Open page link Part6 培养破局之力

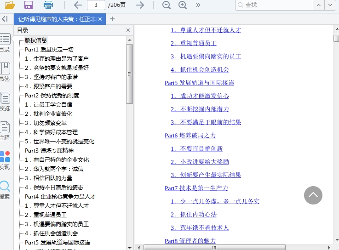pyautogui.click(x=190, y=136)
